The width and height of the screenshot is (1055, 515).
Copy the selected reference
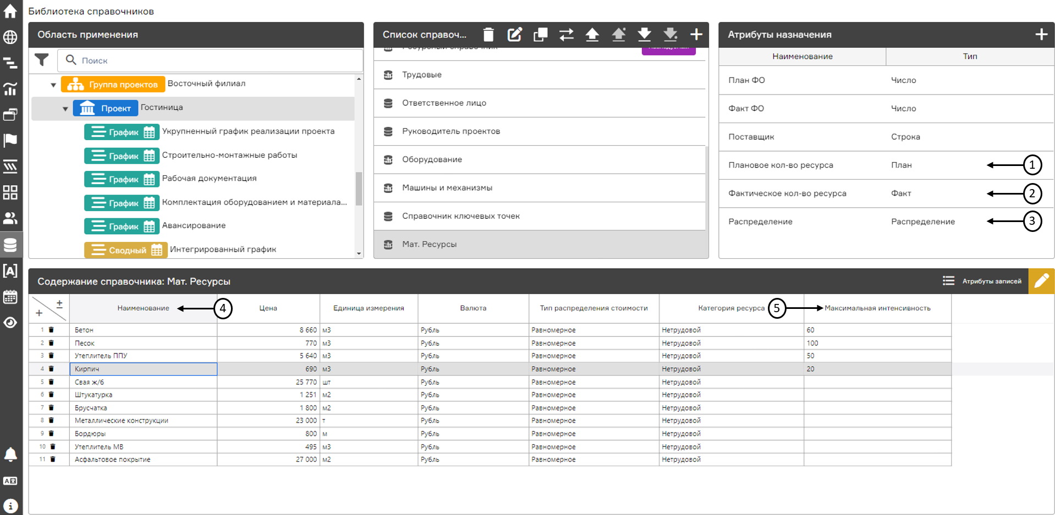(540, 35)
